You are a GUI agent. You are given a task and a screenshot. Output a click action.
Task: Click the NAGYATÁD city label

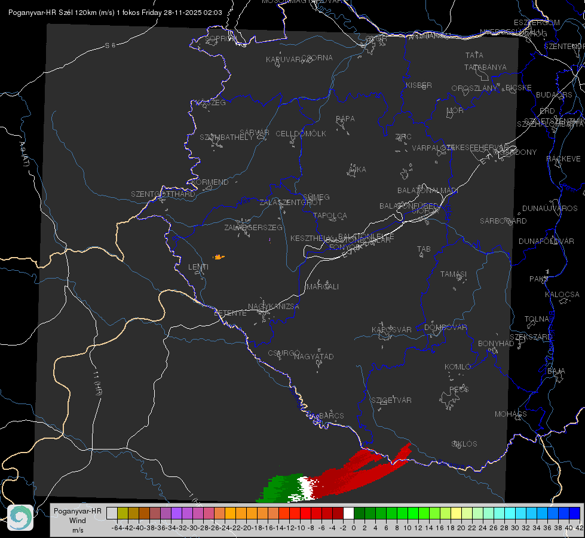click(x=314, y=356)
